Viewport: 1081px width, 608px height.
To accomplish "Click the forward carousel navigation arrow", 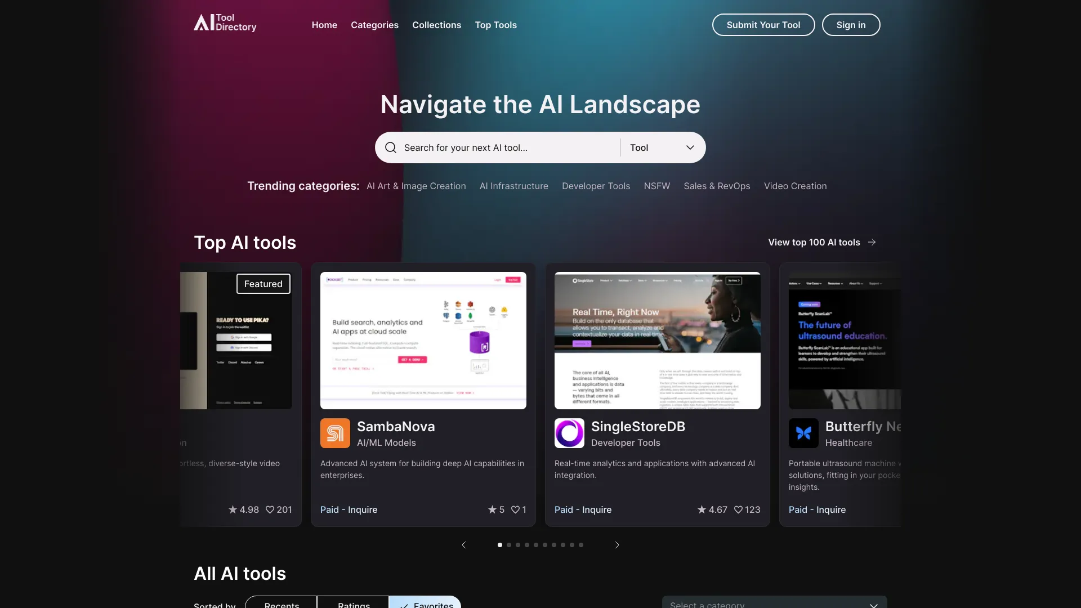I will point(617,544).
